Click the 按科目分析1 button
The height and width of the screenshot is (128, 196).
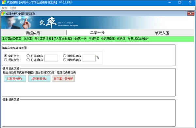coord(15,79)
